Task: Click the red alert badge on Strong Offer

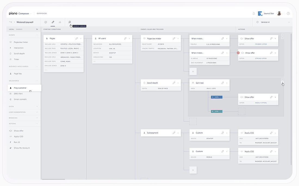Action: tap(238, 53)
